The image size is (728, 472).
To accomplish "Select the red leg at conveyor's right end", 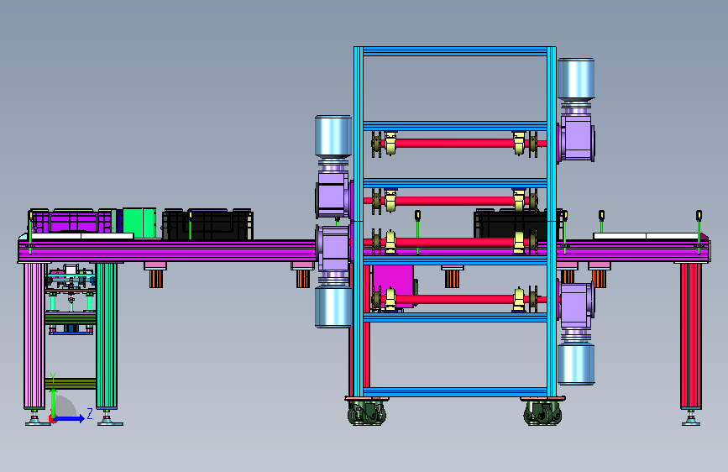I will tap(691, 336).
